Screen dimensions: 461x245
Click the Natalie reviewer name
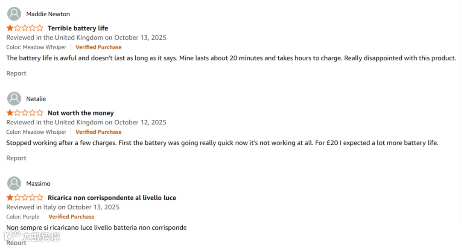tap(36, 99)
